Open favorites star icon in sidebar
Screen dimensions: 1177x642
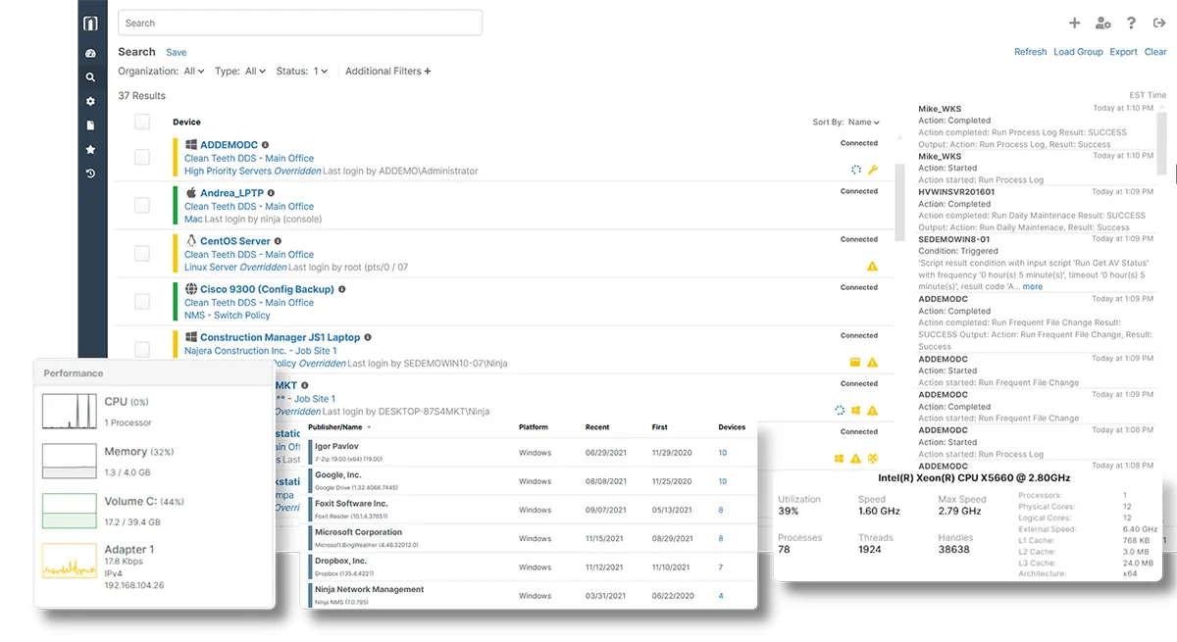pos(91,150)
